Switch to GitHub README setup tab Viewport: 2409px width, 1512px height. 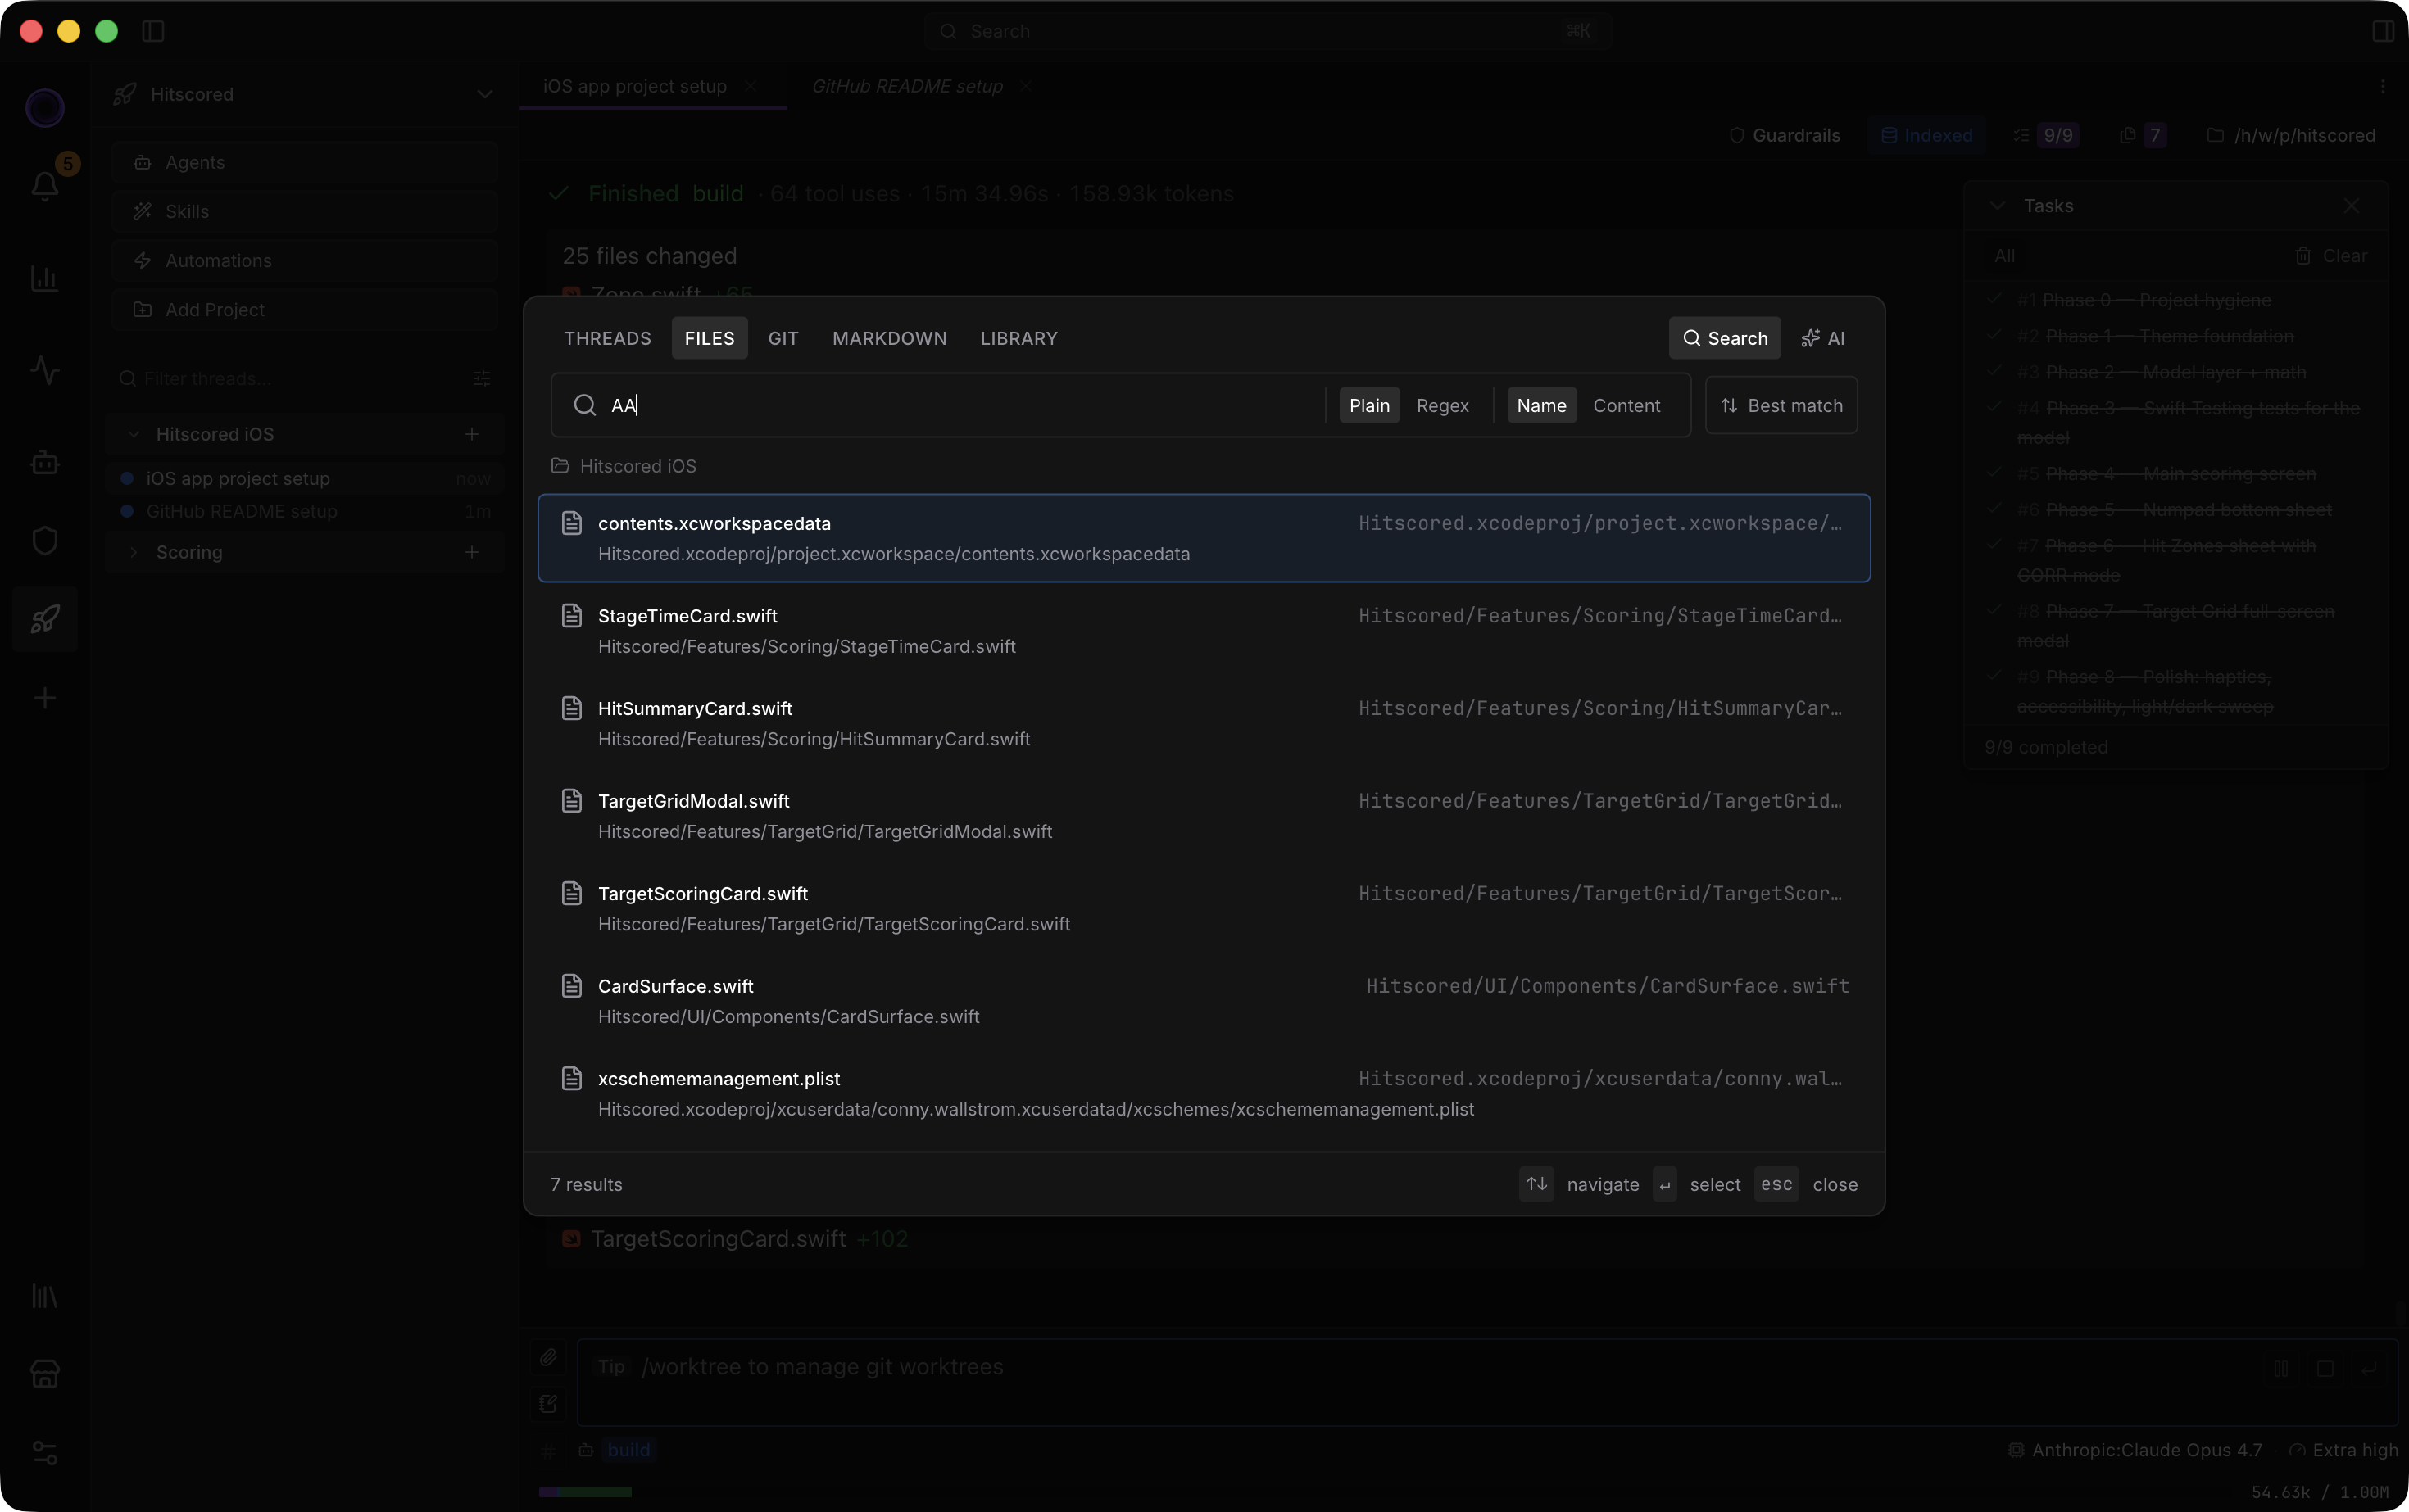(x=907, y=86)
